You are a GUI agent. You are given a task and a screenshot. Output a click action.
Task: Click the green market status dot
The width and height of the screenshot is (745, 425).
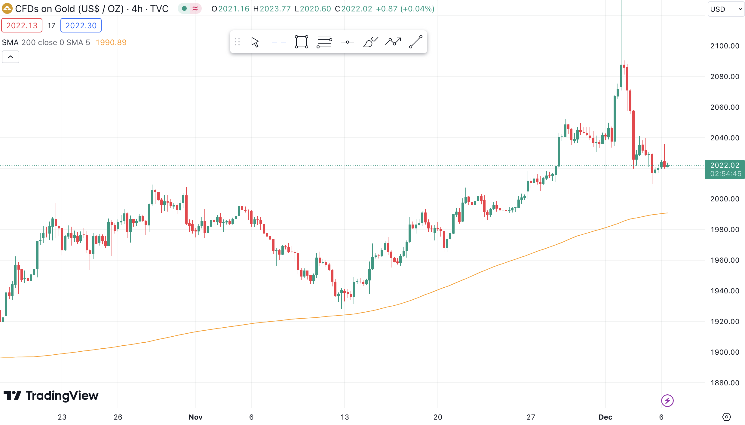tap(184, 9)
